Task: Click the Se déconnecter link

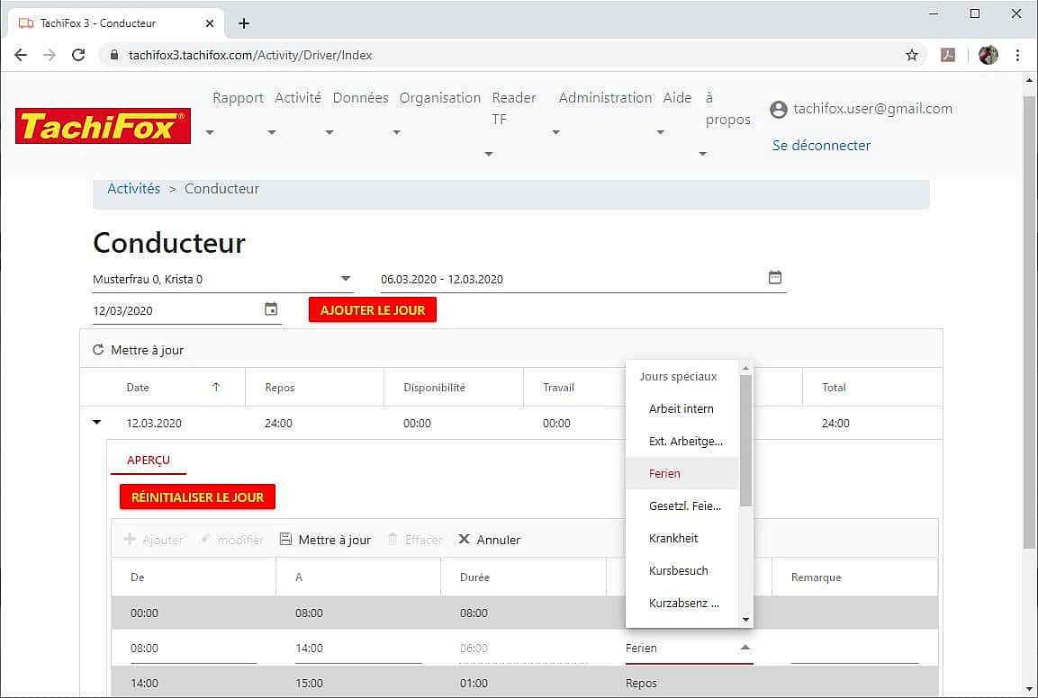Action: (821, 145)
